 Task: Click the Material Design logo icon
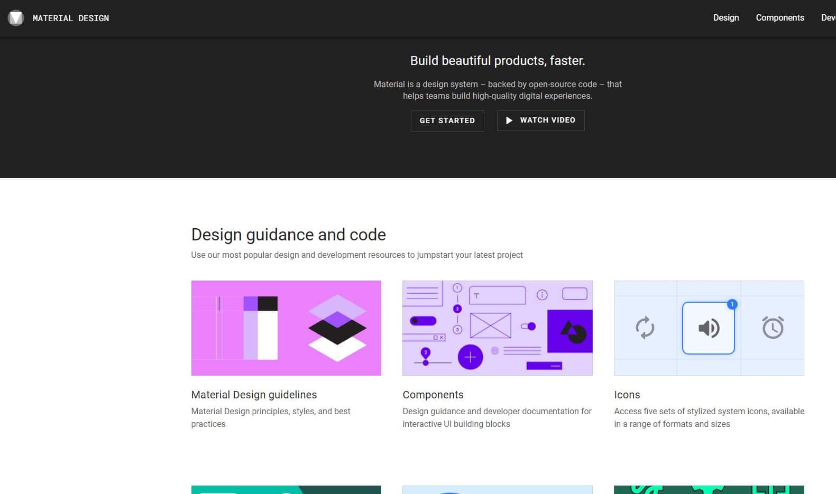pos(16,18)
